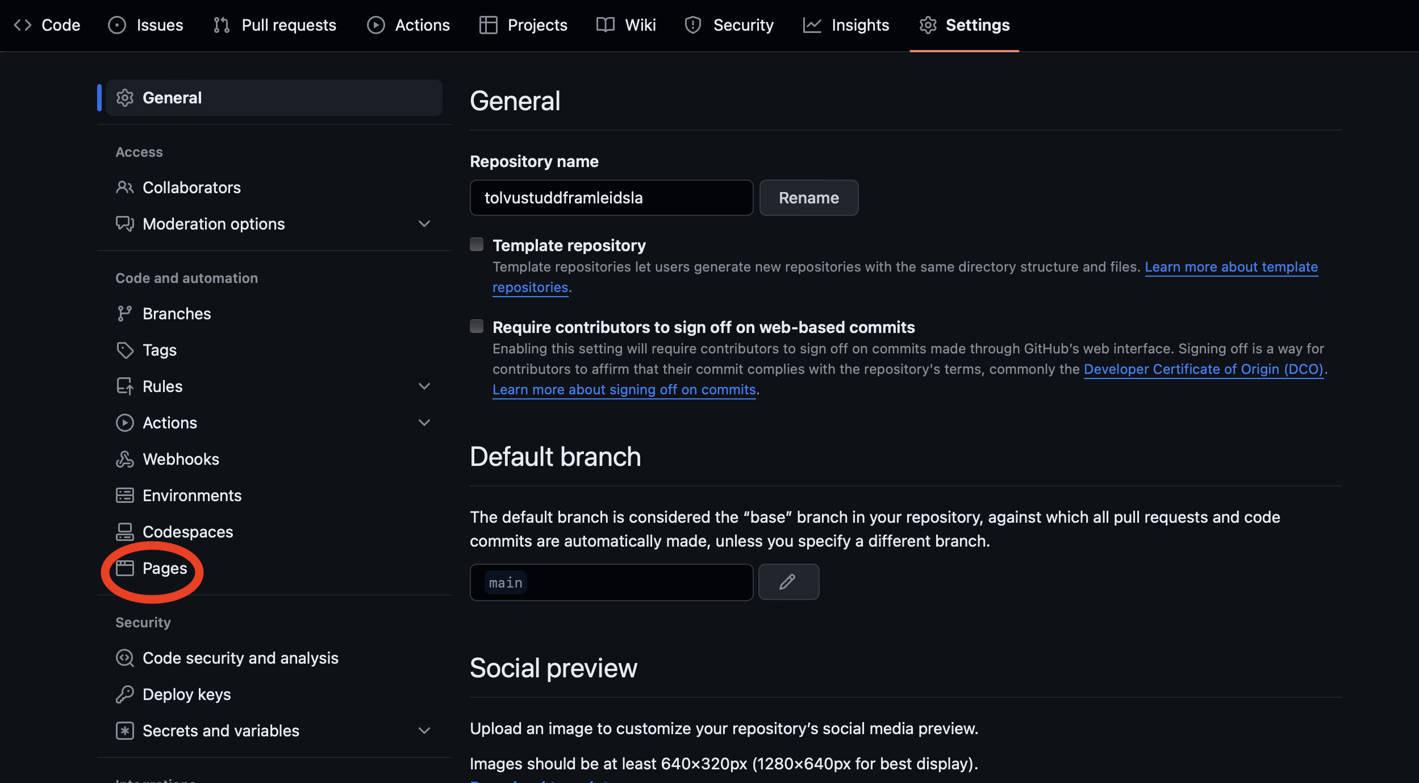Click the Security tab label

click(x=743, y=25)
